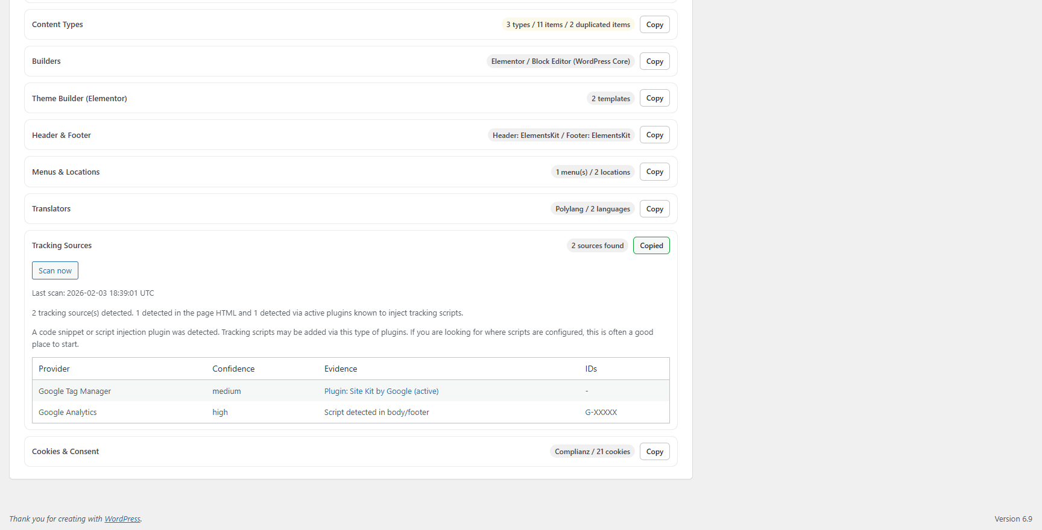Screen dimensions: 1042x530
Task: Expand the Theme Builder (Elementor) section
Action: point(80,99)
